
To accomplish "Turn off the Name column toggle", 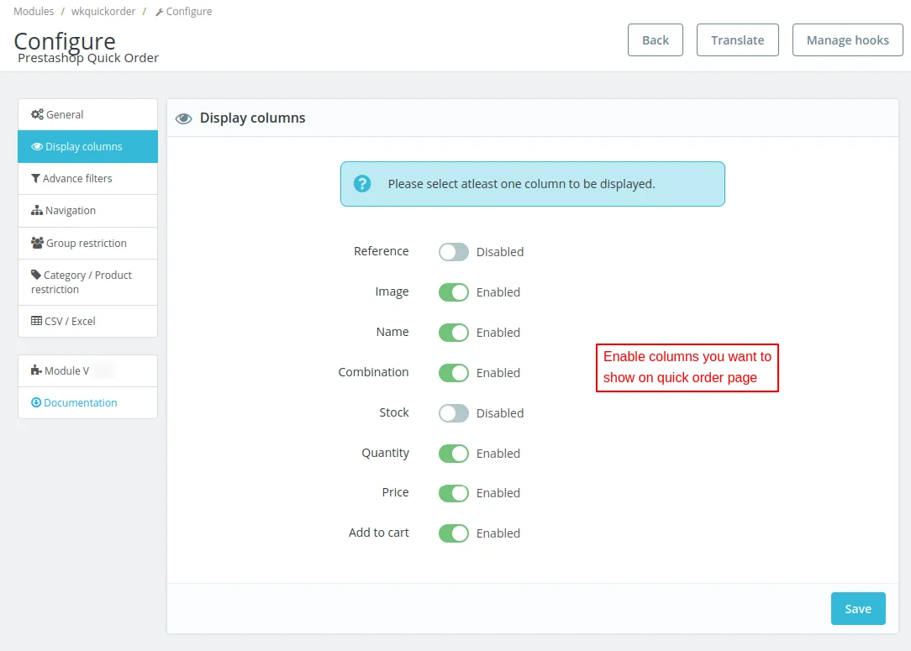I will [453, 333].
